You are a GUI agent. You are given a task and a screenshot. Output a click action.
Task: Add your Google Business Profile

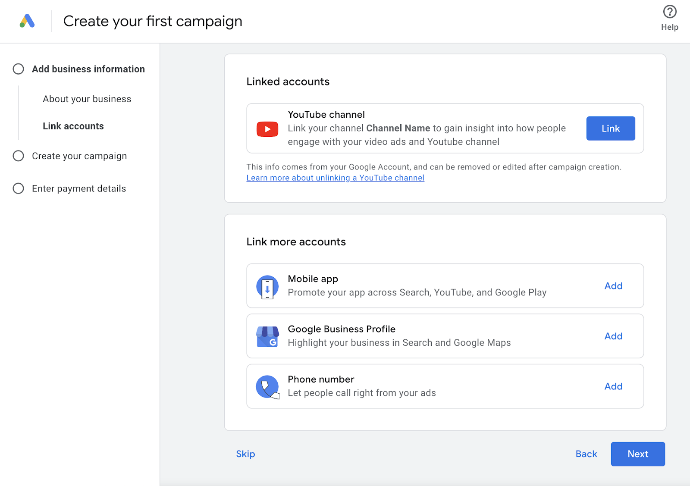coord(613,336)
